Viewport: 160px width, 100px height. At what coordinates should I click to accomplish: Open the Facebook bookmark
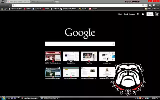click(37, 9)
